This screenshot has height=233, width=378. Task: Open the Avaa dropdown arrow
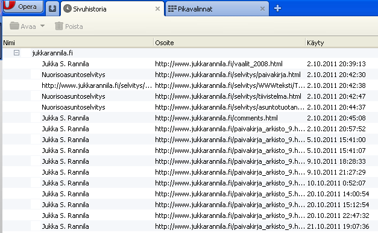(x=42, y=26)
